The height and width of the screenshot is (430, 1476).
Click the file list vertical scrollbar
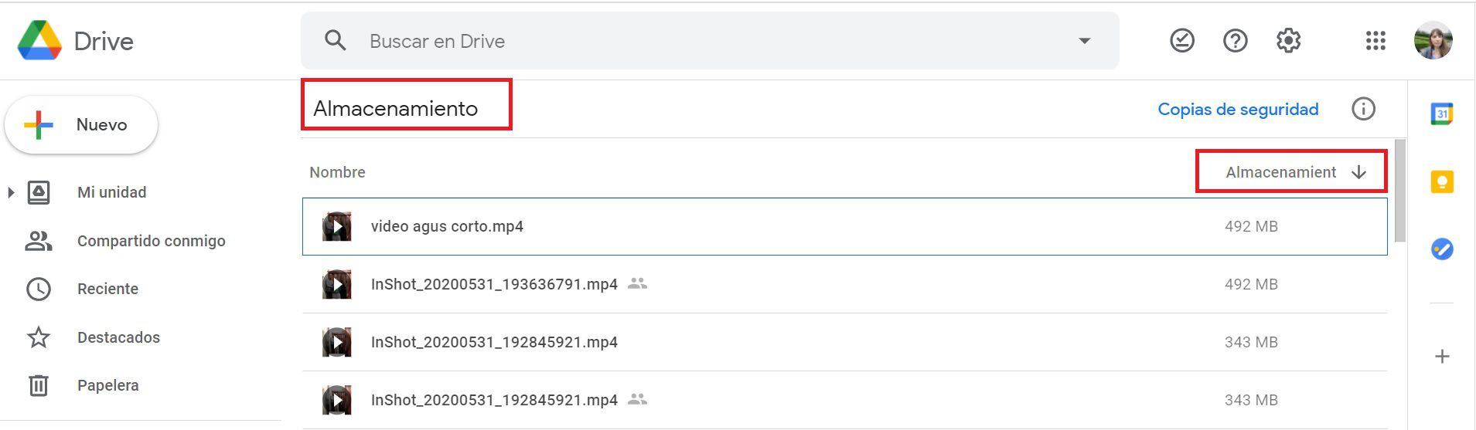(1399, 191)
